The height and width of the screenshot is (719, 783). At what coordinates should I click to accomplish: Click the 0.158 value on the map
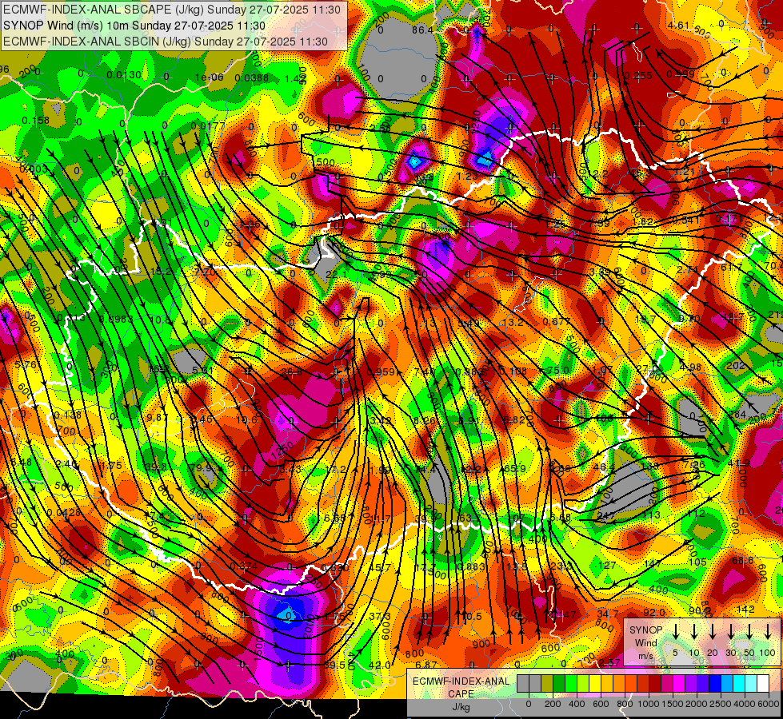point(36,121)
